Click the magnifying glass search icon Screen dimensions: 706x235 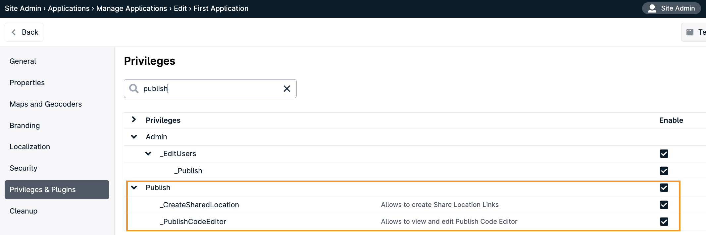(134, 88)
